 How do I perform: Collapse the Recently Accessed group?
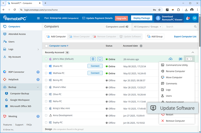coord(193,52)
